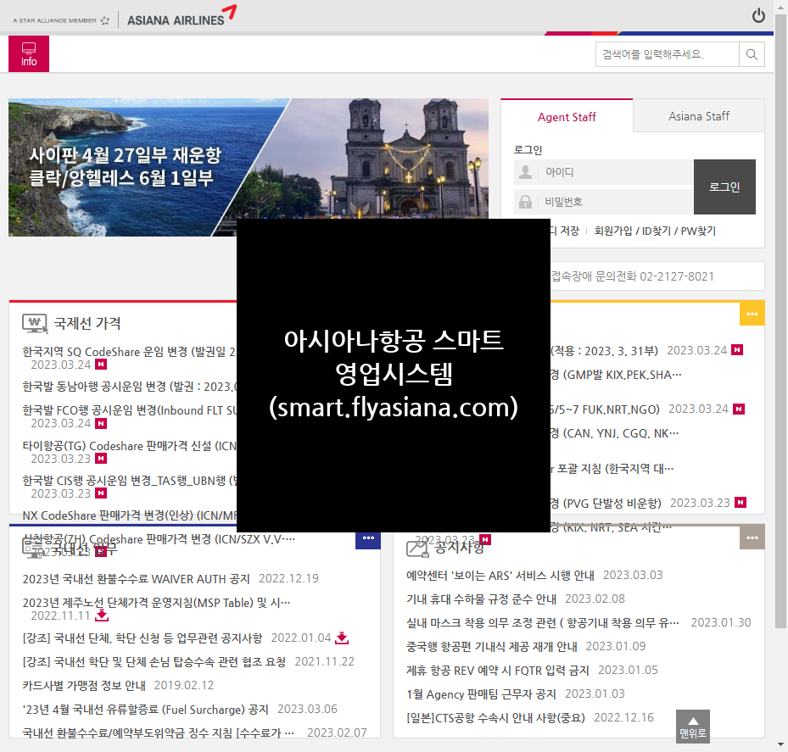
Task: Open 회원가입 / ID찾기 / PW찾기 link
Action: 655,231
